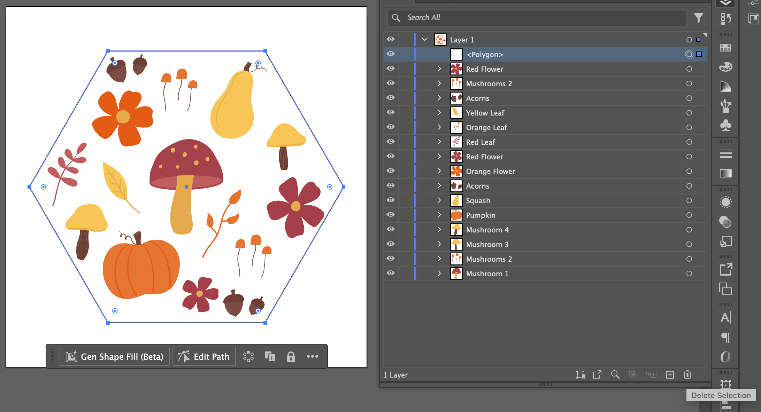Screen dimensions: 761x412
Task: Click the lock icon in contextual taskbar
Action: [291, 357]
